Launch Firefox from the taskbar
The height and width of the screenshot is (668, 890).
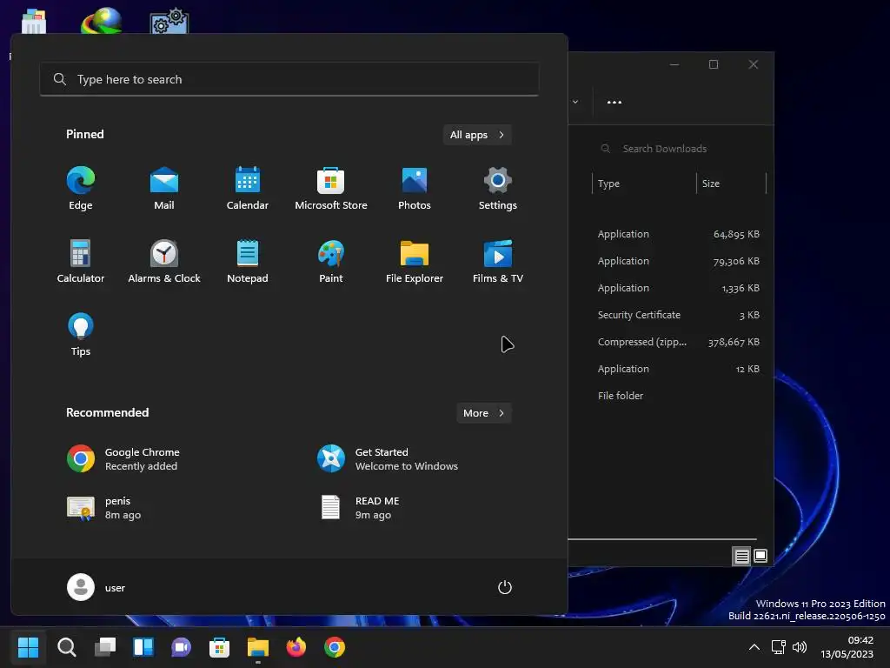(x=296, y=647)
